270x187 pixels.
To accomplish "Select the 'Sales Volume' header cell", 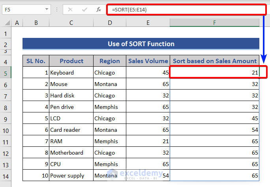I will click(x=148, y=61).
